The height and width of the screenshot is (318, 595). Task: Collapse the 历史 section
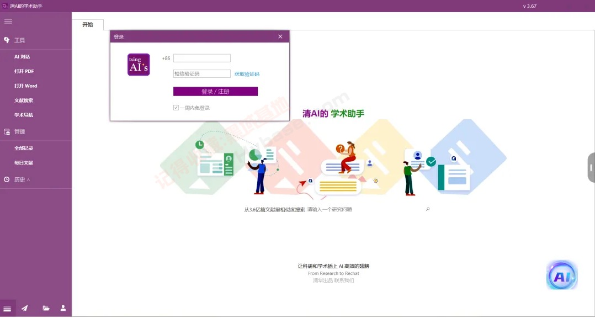tap(29, 180)
